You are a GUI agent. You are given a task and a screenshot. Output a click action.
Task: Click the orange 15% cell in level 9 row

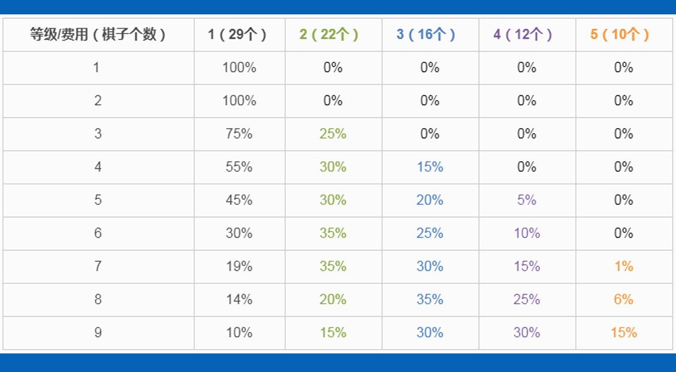click(x=623, y=332)
